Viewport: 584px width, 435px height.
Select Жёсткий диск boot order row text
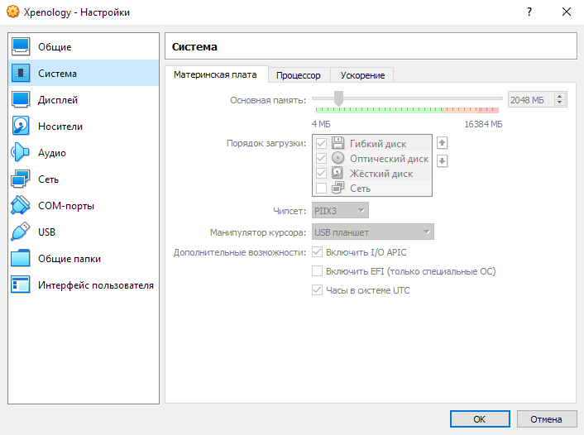[x=381, y=173]
